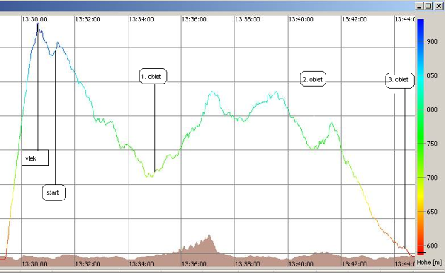445x273 pixels.
Task: Select the 'start' annotation bubble
Action: click(x=54, y=192)
